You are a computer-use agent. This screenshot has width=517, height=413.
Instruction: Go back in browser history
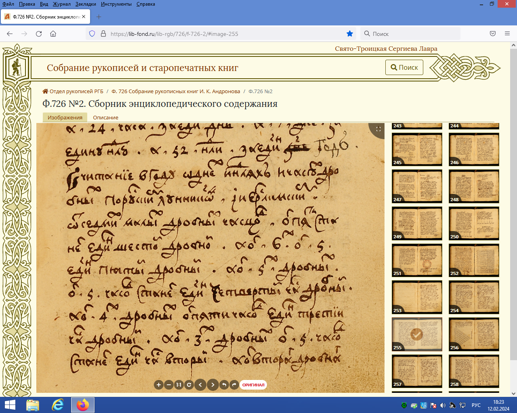(10, 34)
